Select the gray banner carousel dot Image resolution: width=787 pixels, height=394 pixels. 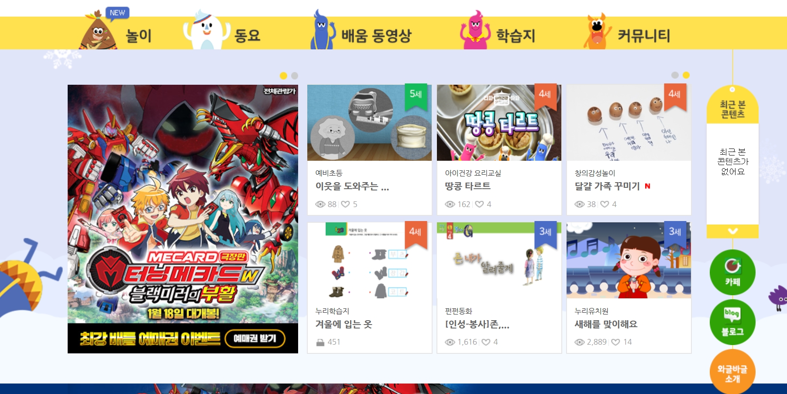pyautogui.click(x=295, y=76)
